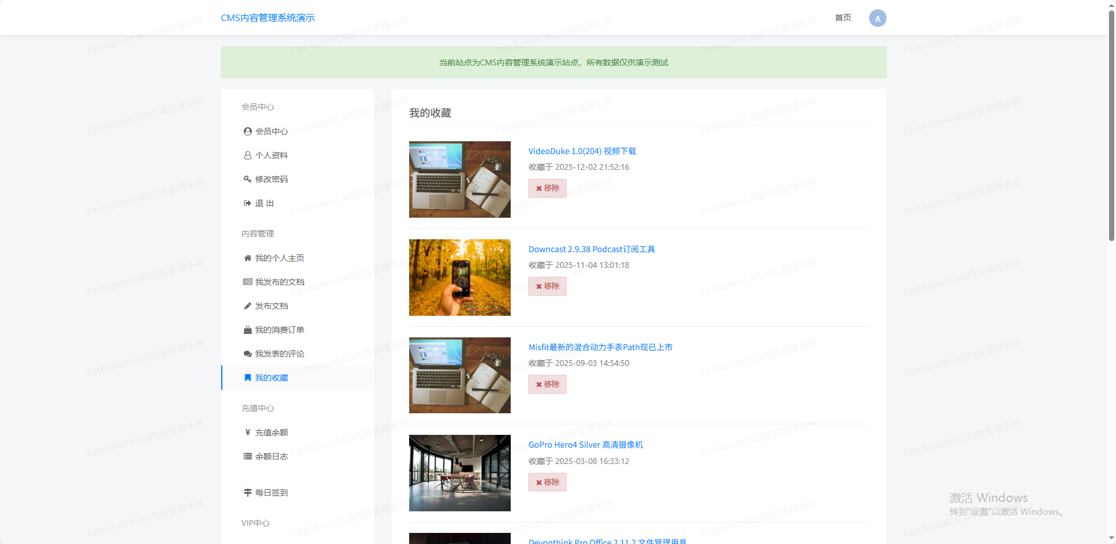The height and width of the screenshot is (544, 1116).
Task: Select 我的收藏 in the sidebar menu
Action: pos(271,378)
